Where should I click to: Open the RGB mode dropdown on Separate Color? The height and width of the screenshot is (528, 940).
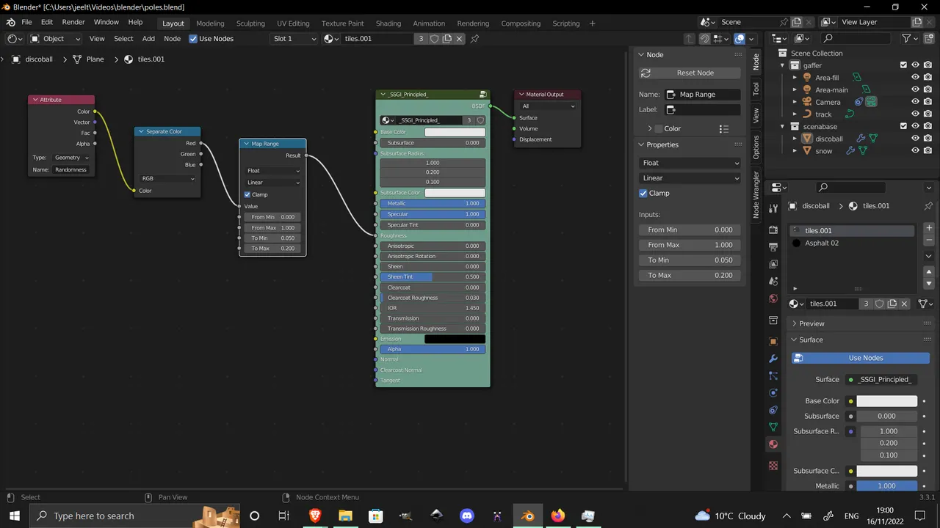coord(168,178)
